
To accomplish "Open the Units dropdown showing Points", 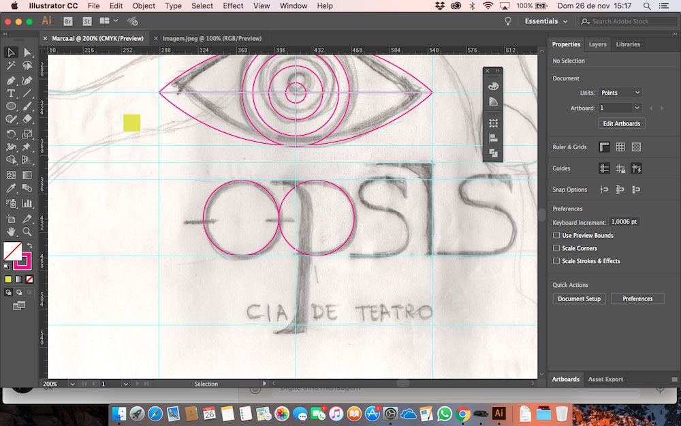I will click(x=620, y=93).
